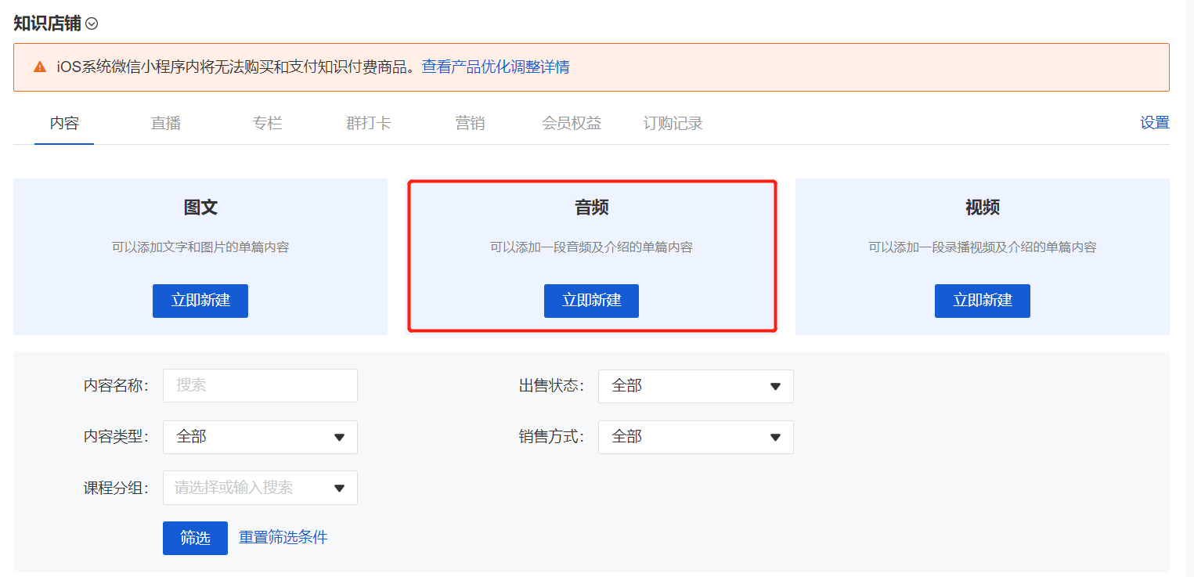
Task: Open the 课程分组 combo box
Action: point(260,488)
